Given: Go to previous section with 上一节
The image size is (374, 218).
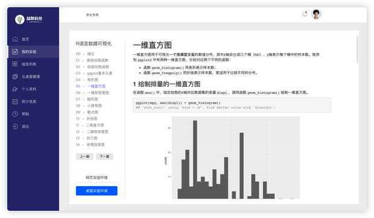Looking at the screenshot, I should 84,157.
